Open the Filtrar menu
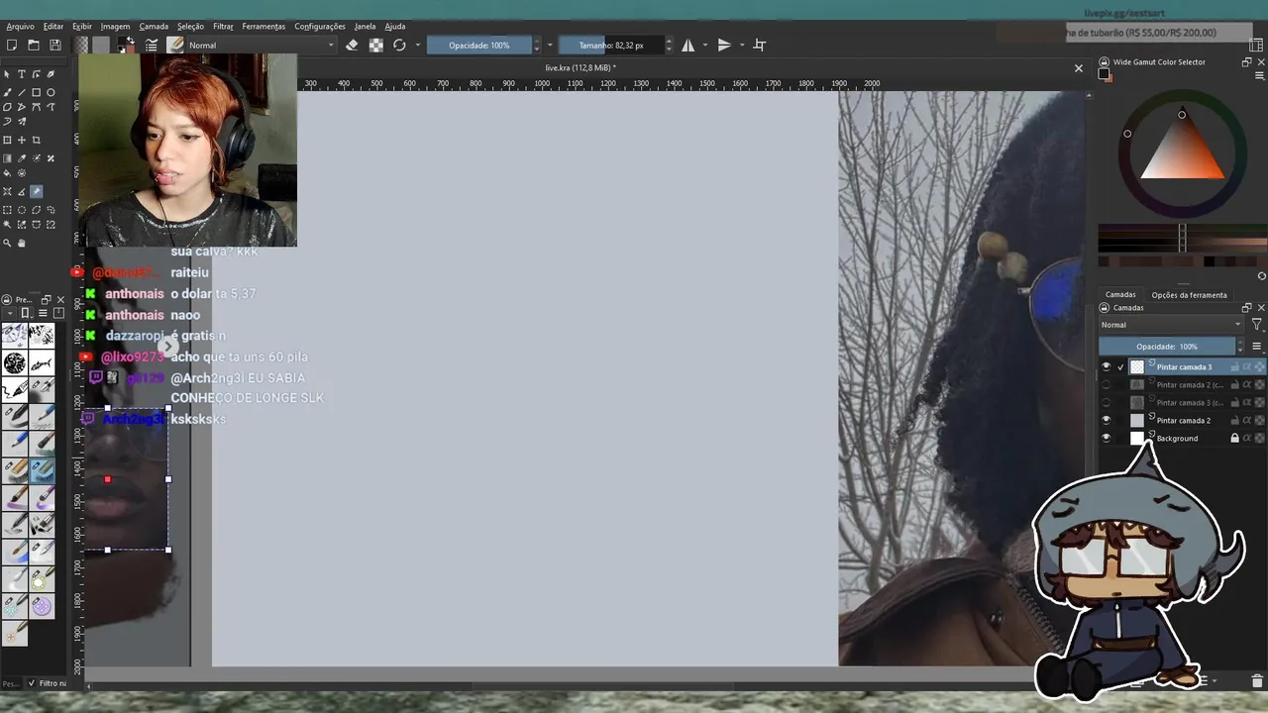The width and height of the screenshot is (1268, 713). [x=223, y=27]
